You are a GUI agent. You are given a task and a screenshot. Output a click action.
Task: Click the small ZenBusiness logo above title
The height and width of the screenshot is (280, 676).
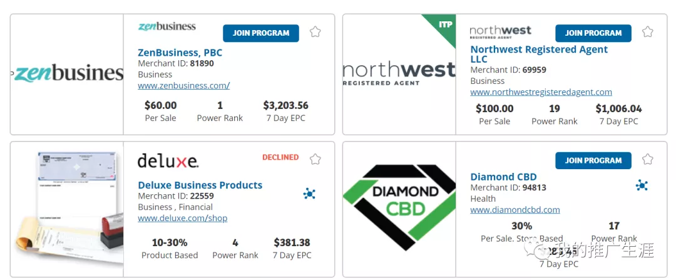(x=167, y=27)
